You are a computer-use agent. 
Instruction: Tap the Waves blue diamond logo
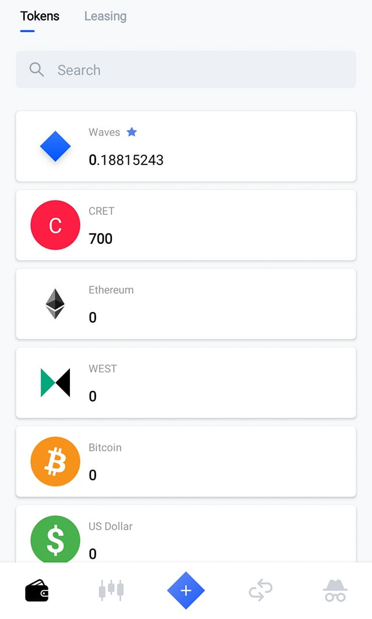(x=55, y=146)
